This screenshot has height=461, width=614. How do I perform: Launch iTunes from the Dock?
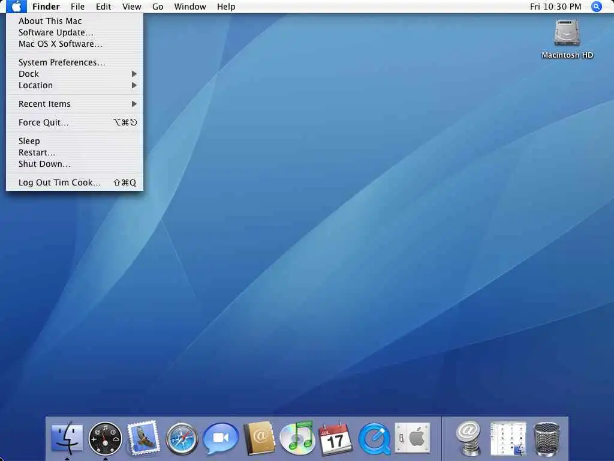(x=297, y=437)
